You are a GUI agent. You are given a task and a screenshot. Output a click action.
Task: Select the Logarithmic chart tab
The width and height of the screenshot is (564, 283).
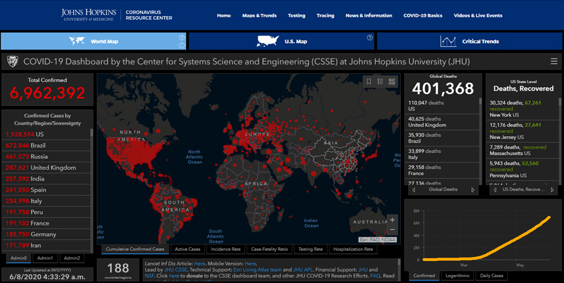[457, 276]
